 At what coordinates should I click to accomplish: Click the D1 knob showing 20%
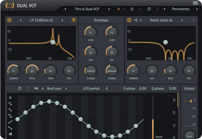(x=50, y=71)
